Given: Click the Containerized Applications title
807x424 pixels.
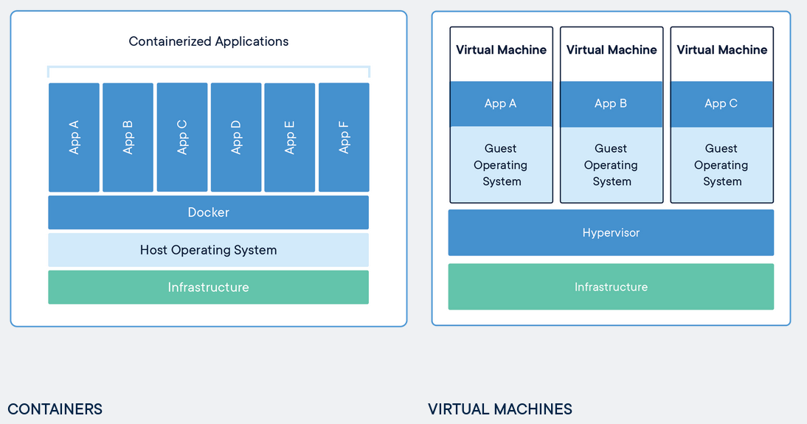Looking at the screenshot, I should (209, 41).
